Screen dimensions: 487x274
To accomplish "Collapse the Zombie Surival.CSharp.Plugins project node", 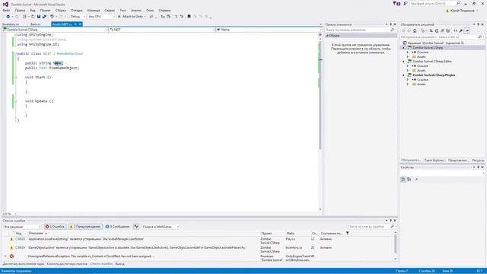I will tap(404, 75).
